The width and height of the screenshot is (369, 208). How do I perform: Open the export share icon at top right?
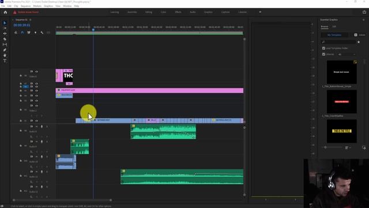364,12
